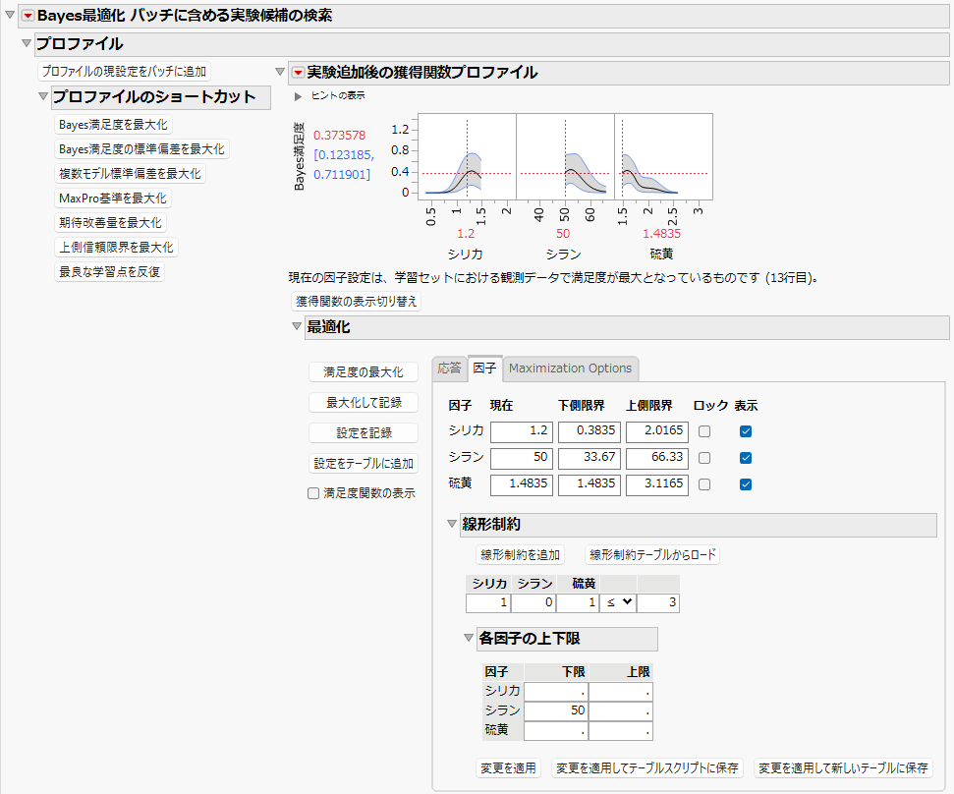Click 変更を適用 button
954x794 pixels.
508,767
